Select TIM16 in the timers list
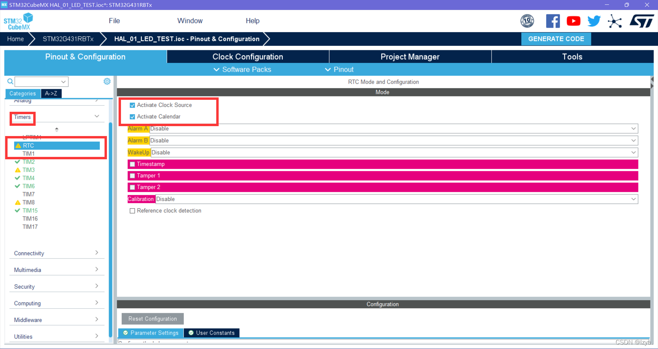The height and width of the screenshot is (349, 658). (x=30, y=219)
